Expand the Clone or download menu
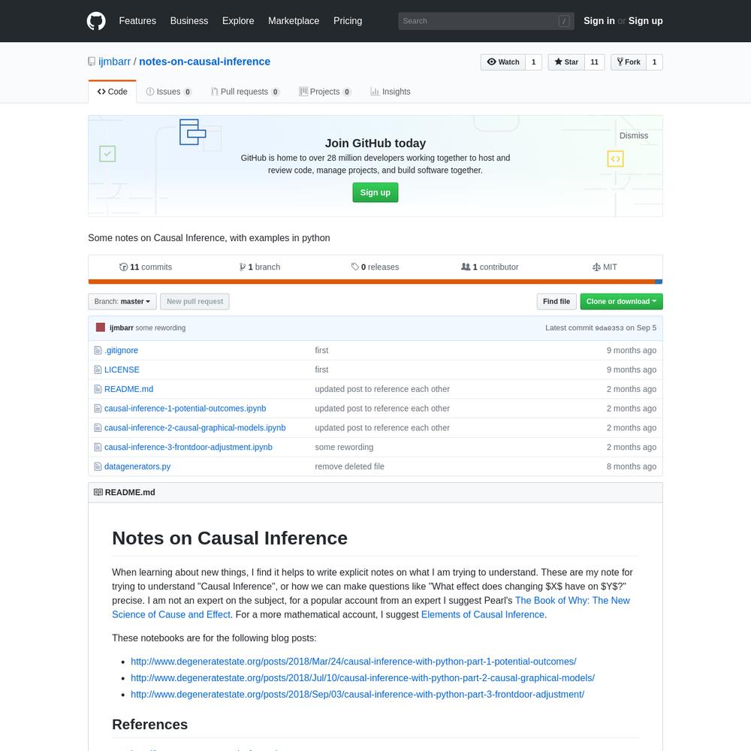 [621, 302]
